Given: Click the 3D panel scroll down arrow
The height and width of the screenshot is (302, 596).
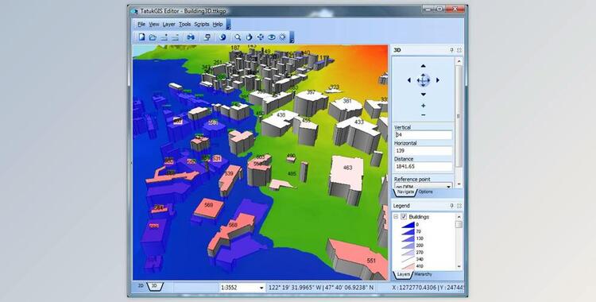Looking at the screenshot, I should [459, 184].
